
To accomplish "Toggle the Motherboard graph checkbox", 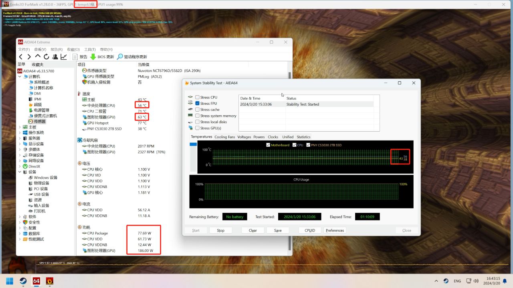I will click(268, 145).
